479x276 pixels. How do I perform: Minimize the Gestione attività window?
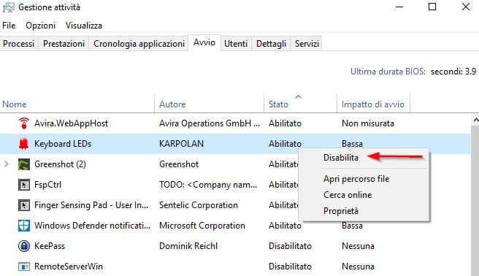[399, 7]
